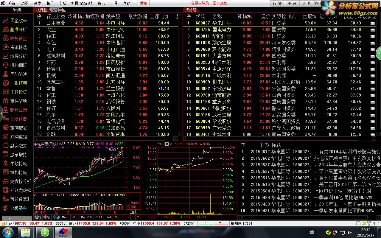This screenshot has height=238, width=381.
Task: Click the 融资融券 piggy bank icon
Action: (x=6, y=146)
